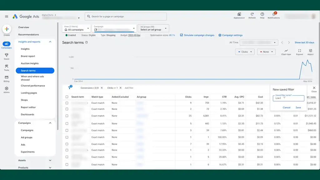
Task: Open the Clicks metric dropdown
Action: coord(245,52)
